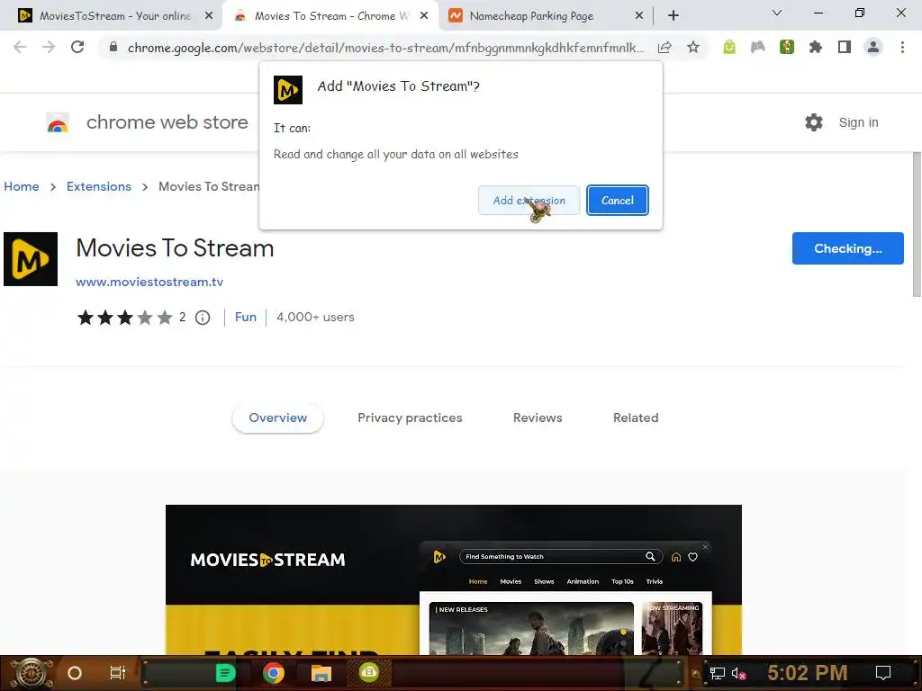The height and width of the screenshot is (691, 922).
Task: Click the Movies To Stream promo screenshot
Action: click(x=454, y=579)
